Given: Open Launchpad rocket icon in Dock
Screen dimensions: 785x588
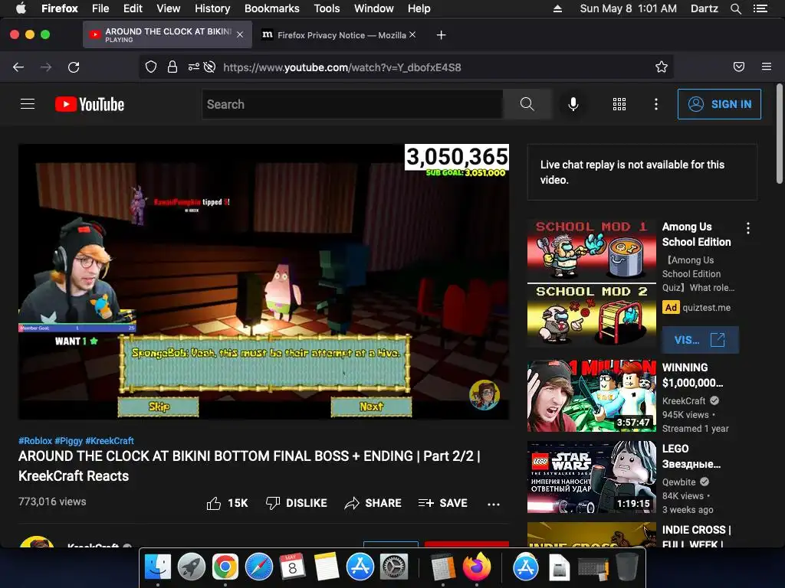Looking at the screenshot, I should [191, 567].
